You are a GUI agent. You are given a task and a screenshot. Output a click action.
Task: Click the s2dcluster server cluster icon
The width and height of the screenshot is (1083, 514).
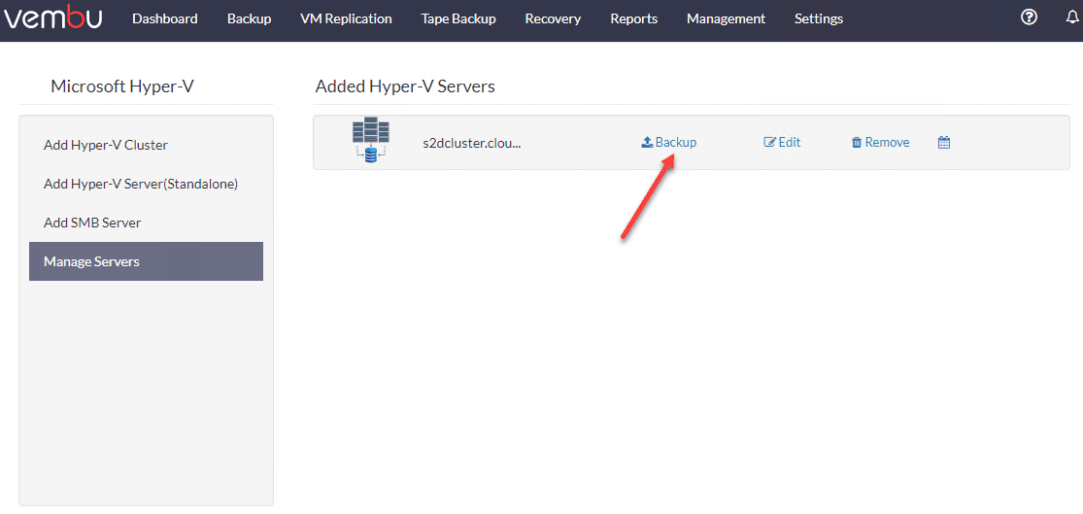tap(371, 140)
